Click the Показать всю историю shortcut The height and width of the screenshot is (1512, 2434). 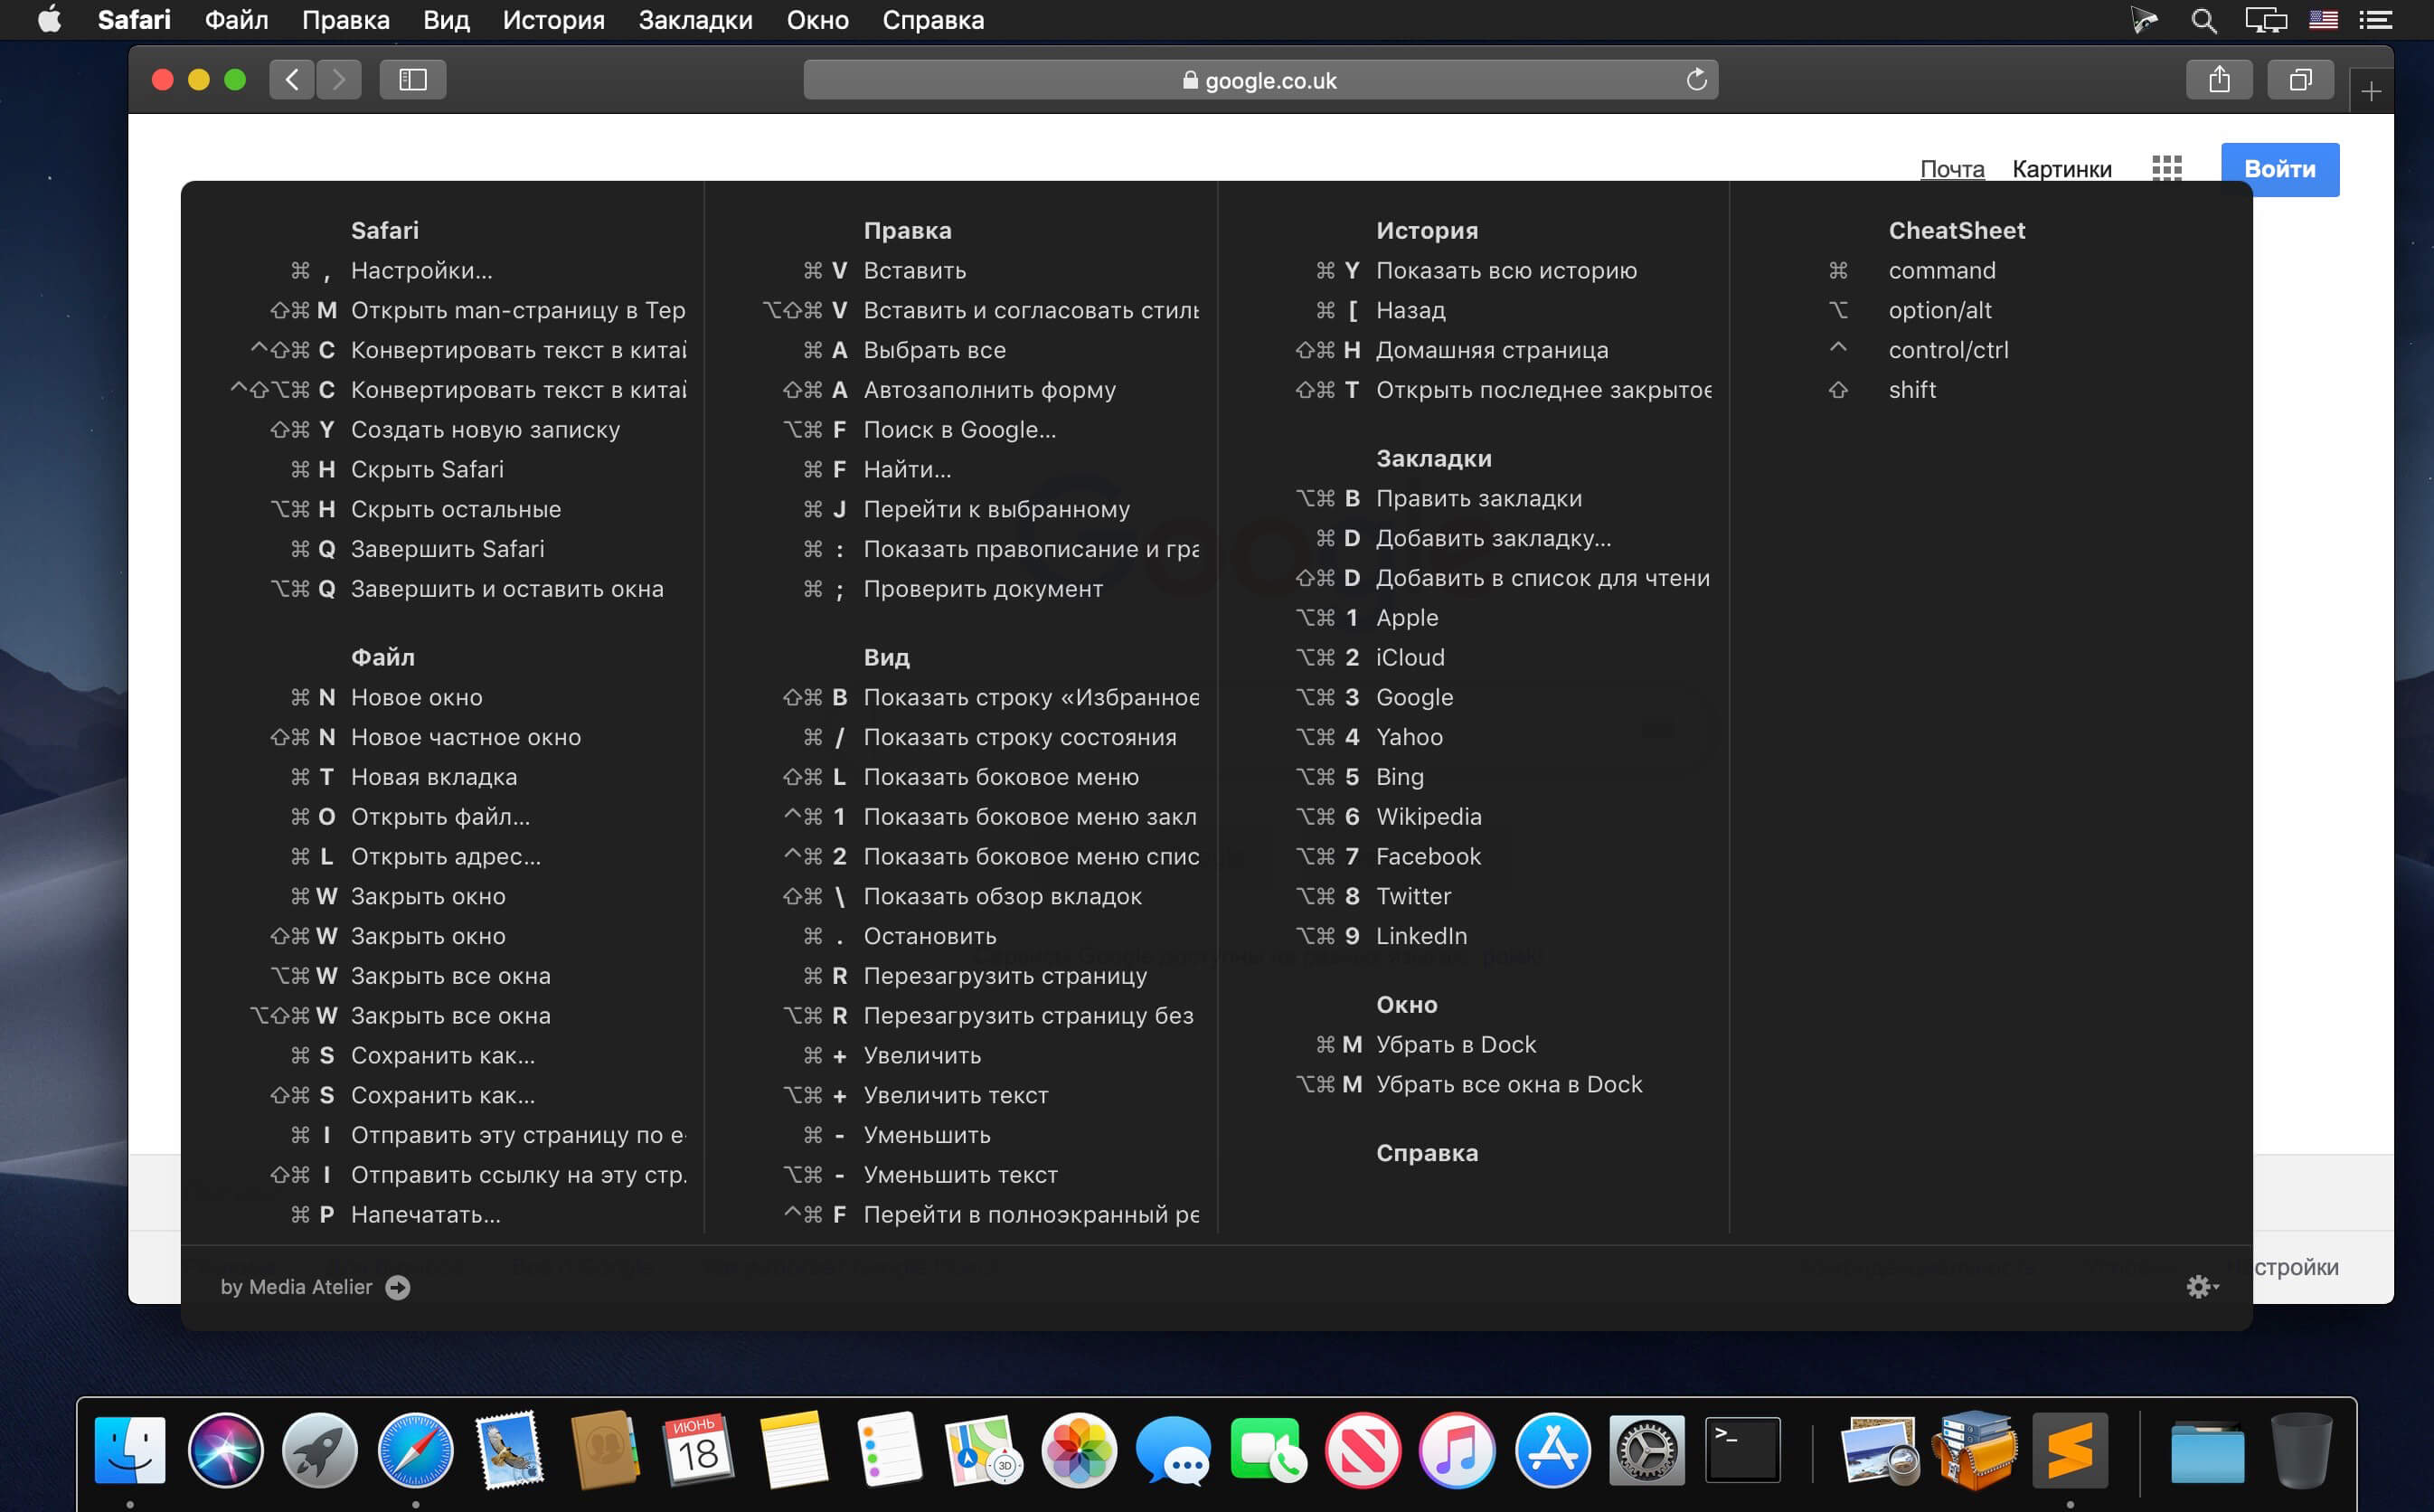tap(1476, 271)
